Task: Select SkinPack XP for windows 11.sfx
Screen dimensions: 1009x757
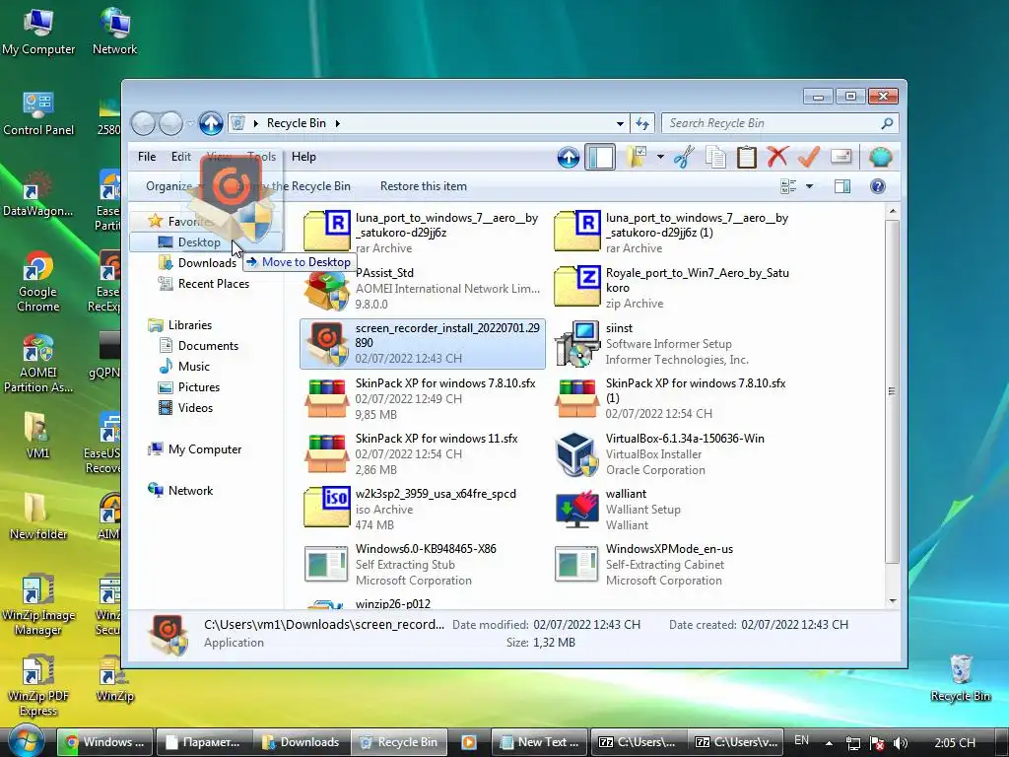Action: coord(422,453)
